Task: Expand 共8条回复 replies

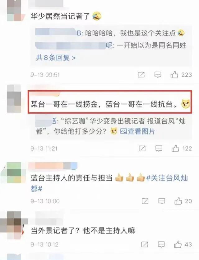Action: click(56, 58)
